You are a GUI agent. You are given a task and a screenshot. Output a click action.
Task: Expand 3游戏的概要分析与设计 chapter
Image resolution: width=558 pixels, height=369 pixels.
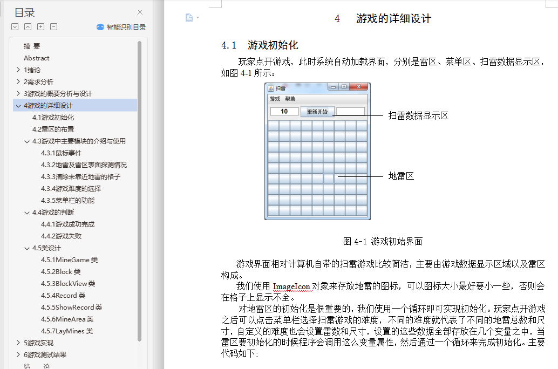(x=18, y=93)
